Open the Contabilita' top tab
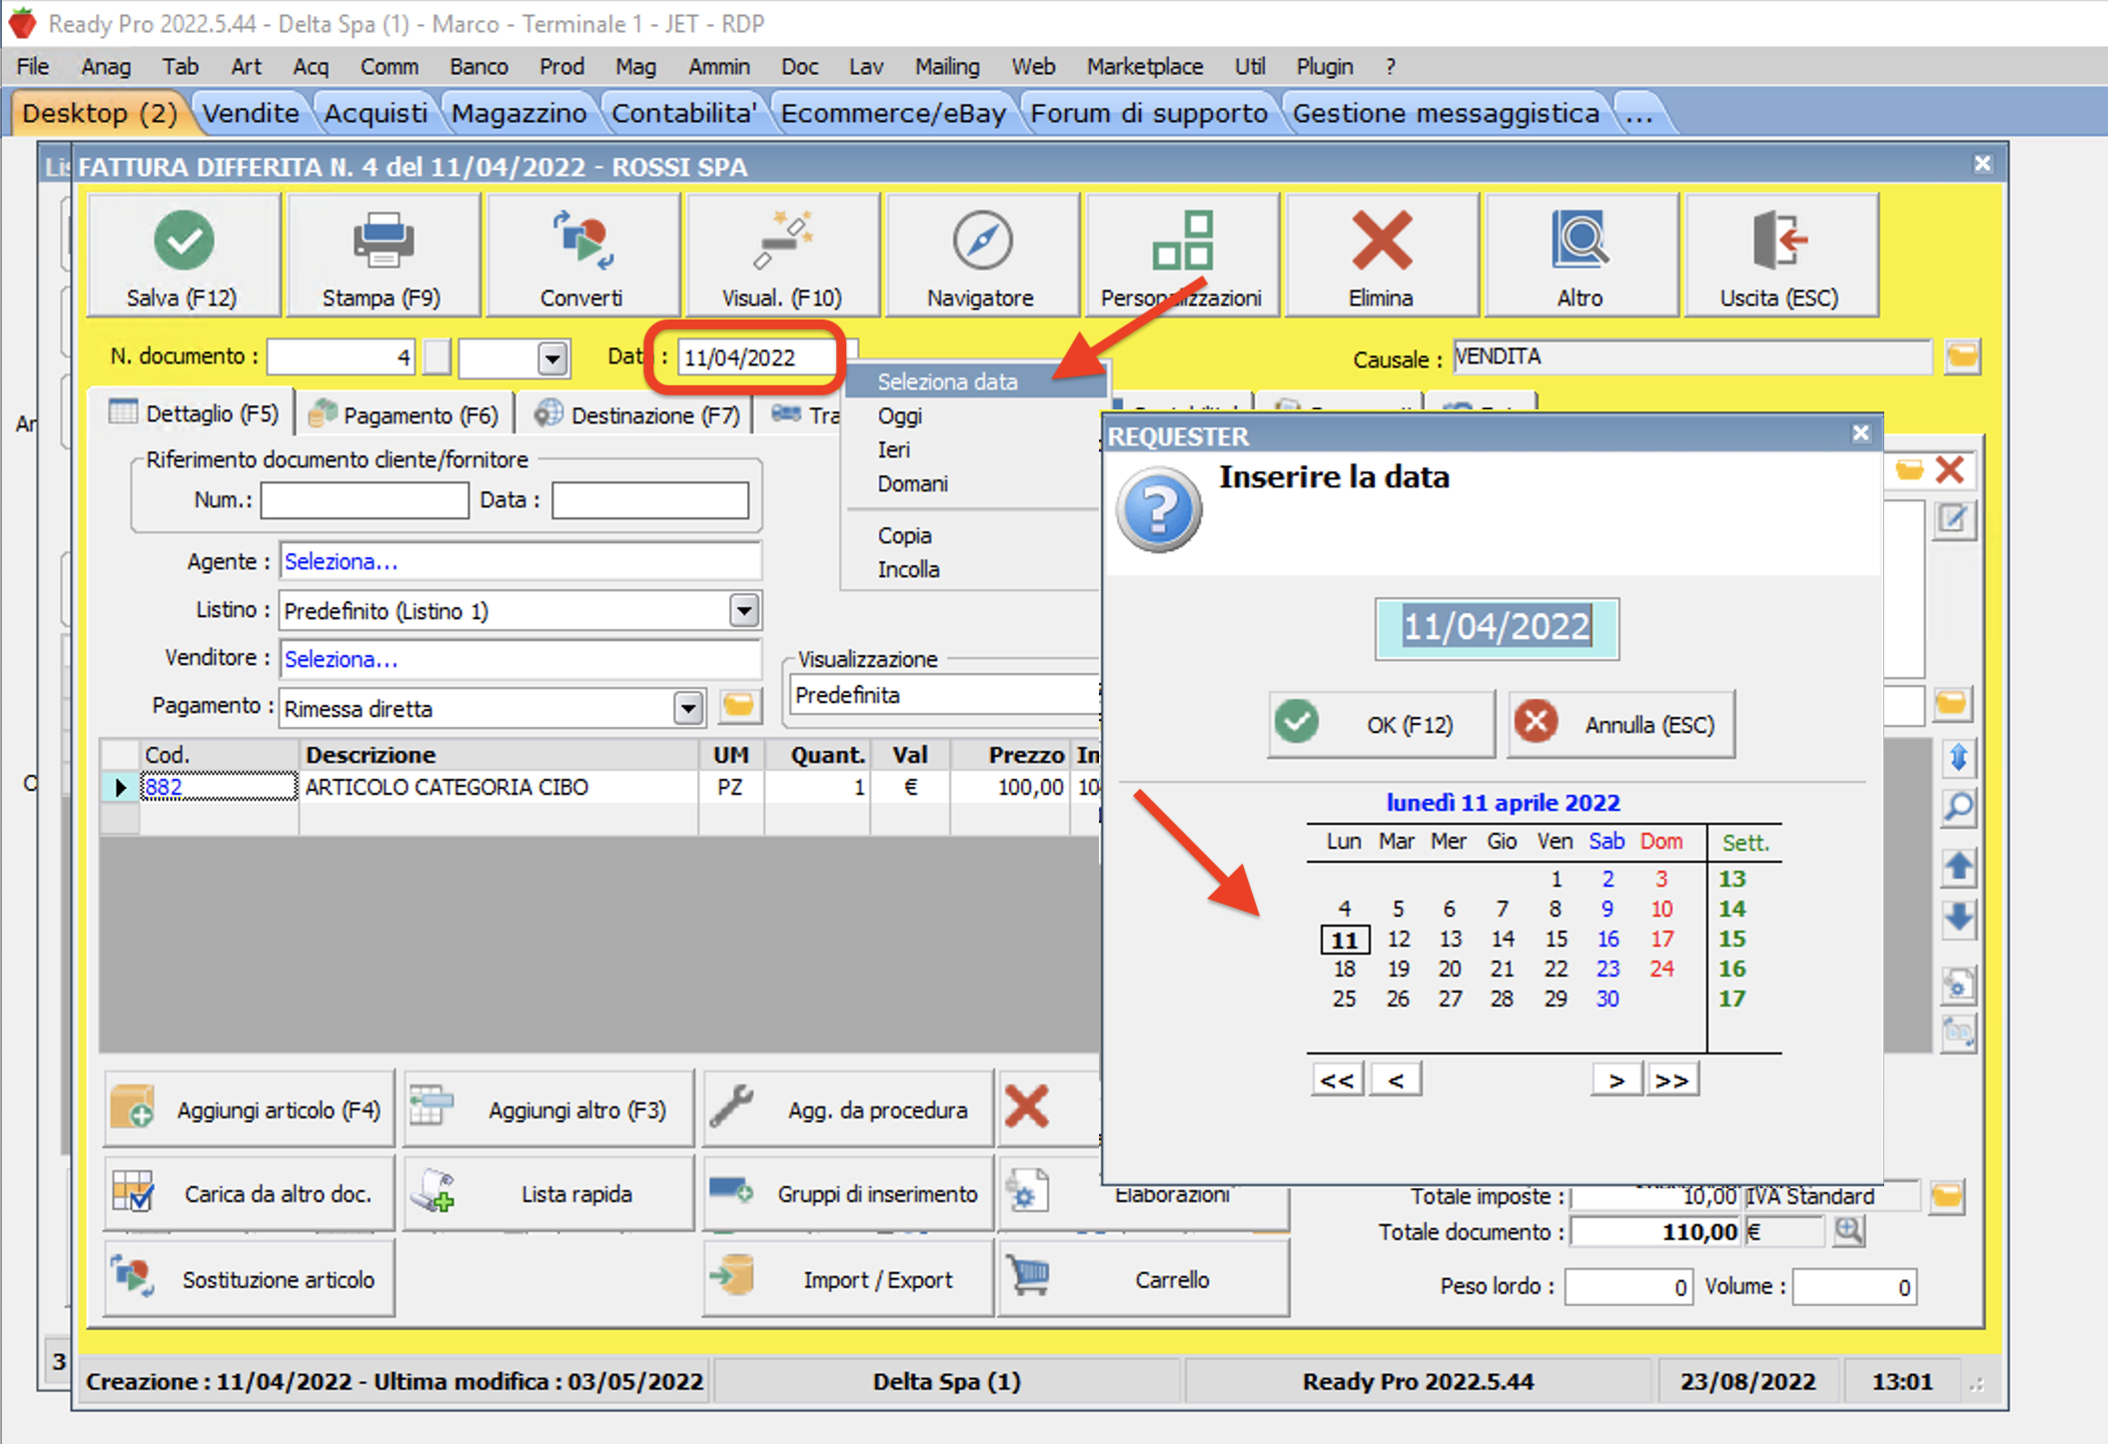Viewport: 2108px width, 1444px height. (683, 113)
